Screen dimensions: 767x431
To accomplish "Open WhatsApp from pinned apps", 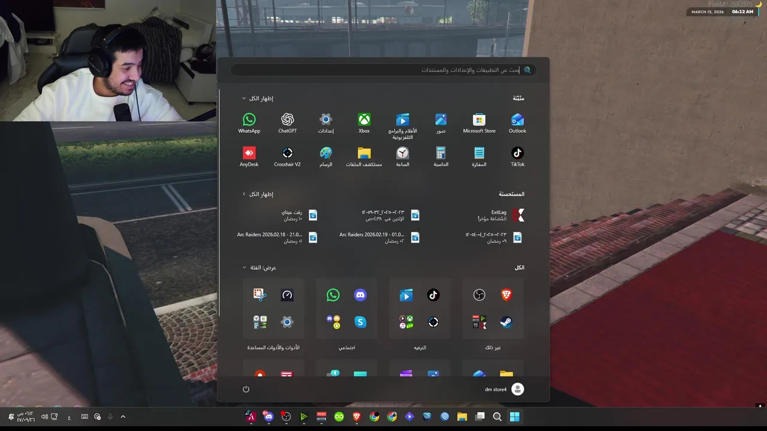I will 249,123.
